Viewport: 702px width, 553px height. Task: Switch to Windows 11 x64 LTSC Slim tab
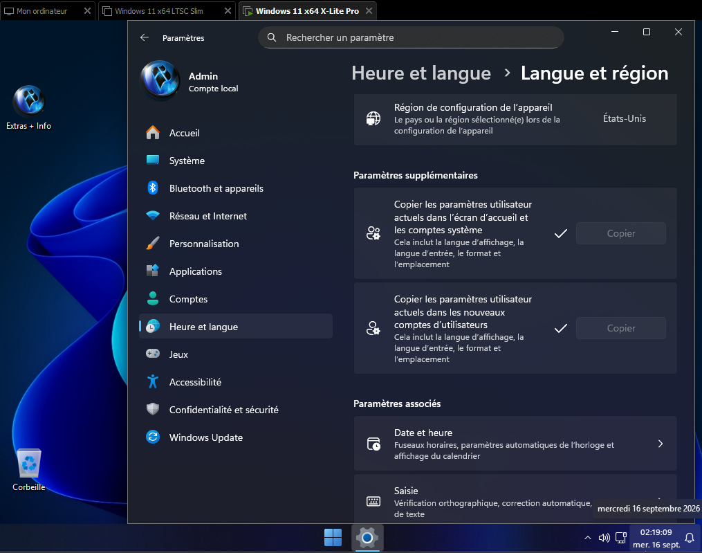158,11
